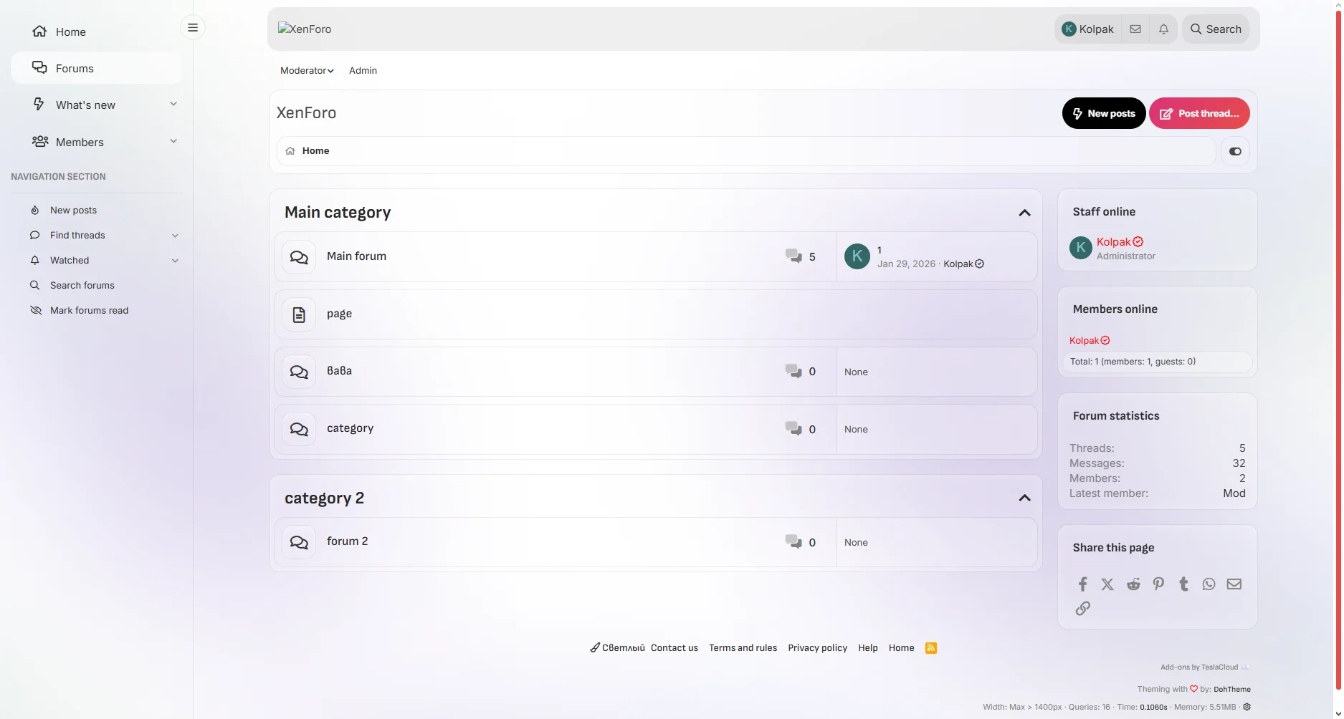Click the Post thread button
The height and width of the screenshot is (719, 1344).
click(x=1199, y=113)
